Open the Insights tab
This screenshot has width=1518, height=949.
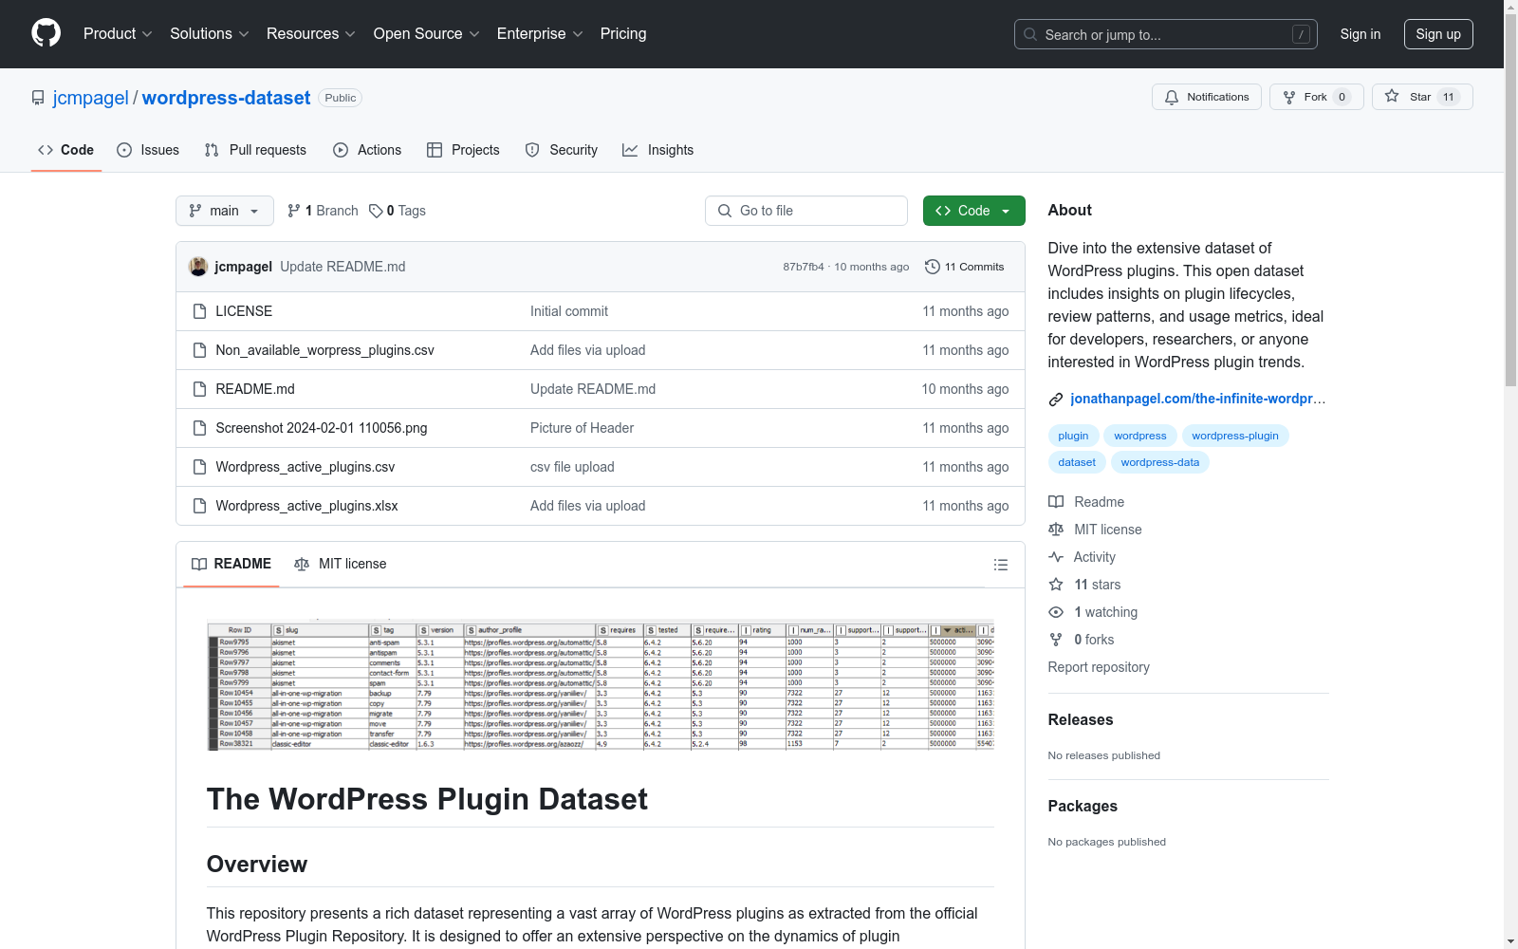tap(657, 150)
